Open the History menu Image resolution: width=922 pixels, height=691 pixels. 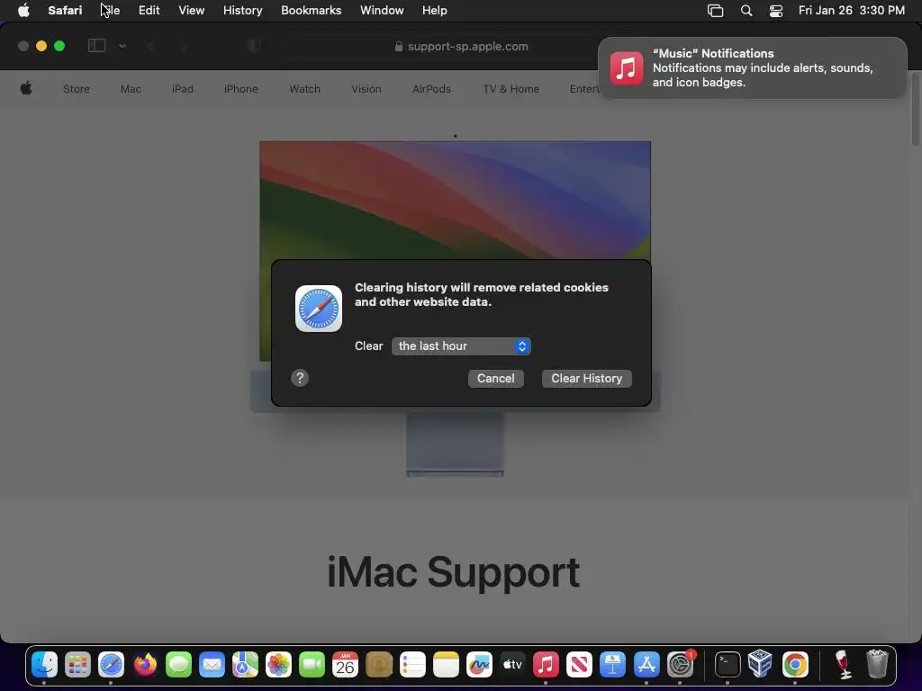coord(242,11)
